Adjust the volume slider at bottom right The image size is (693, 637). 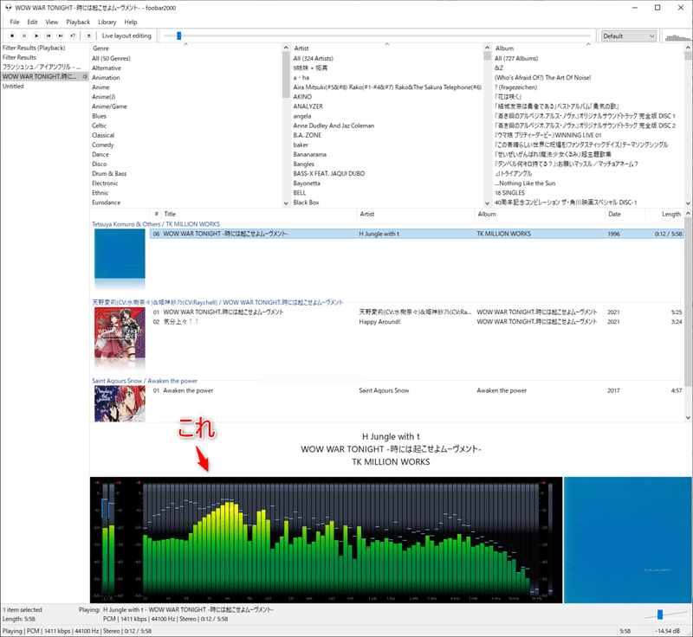tap(660, 613)
